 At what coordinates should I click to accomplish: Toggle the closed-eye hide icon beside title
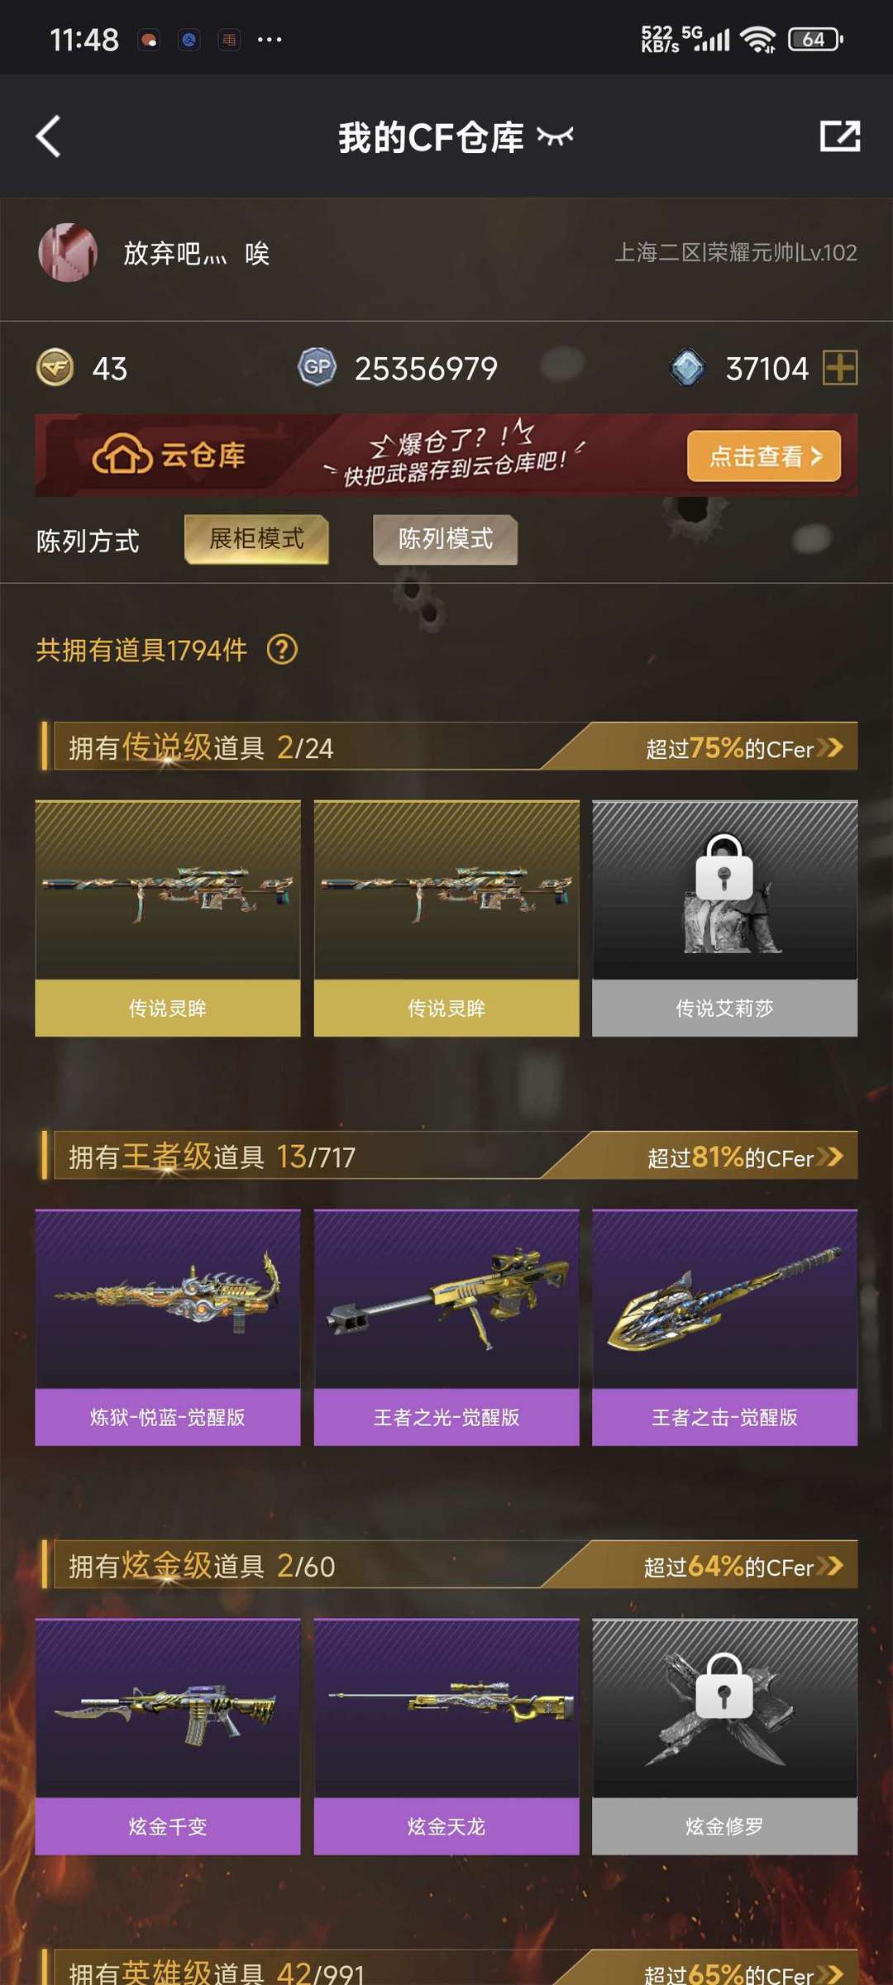click(x=555, y=136)
